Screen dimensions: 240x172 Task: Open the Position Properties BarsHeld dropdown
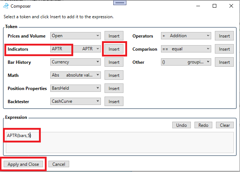click(x=75, y=88)
